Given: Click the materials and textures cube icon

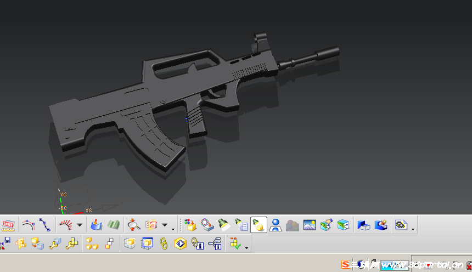Looking at the screenshot, I should pyautogui.click(x=190, y=225).
